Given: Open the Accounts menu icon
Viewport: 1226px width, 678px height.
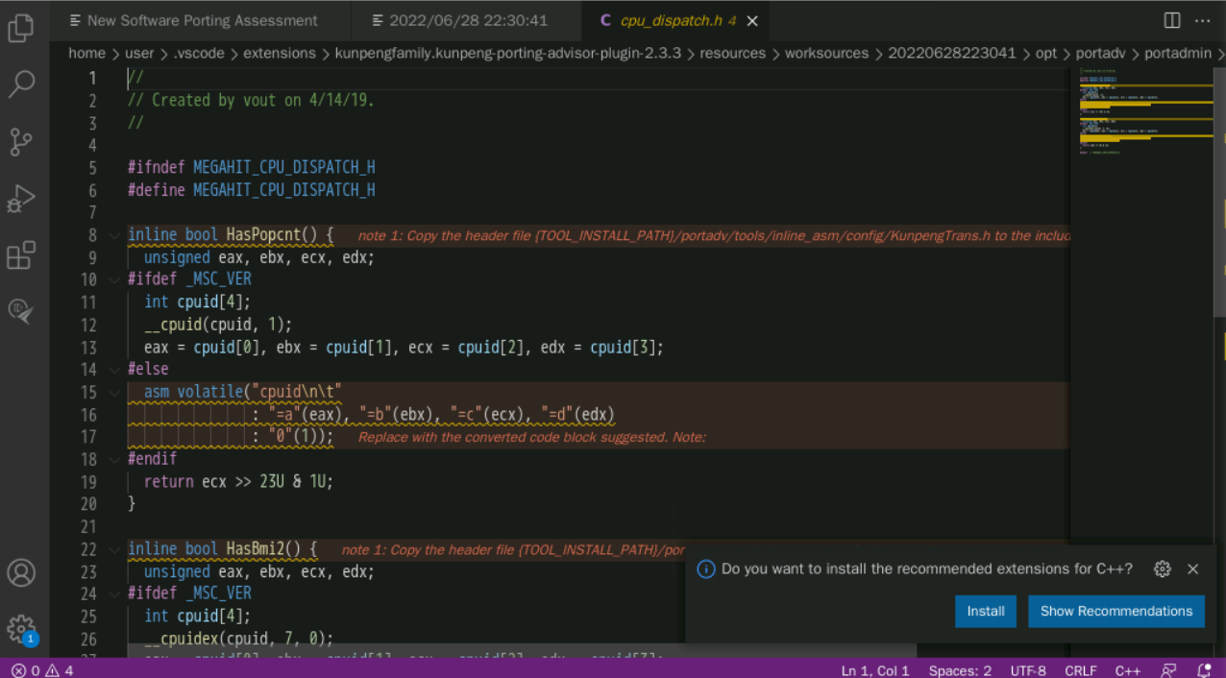Looking at the screenshot, I should pos(21,573).
